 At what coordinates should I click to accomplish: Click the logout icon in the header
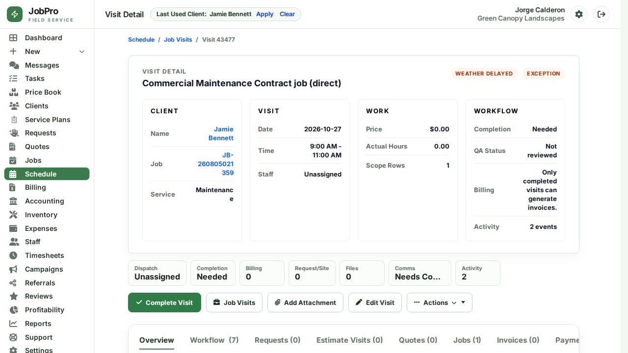pos(602,14)
